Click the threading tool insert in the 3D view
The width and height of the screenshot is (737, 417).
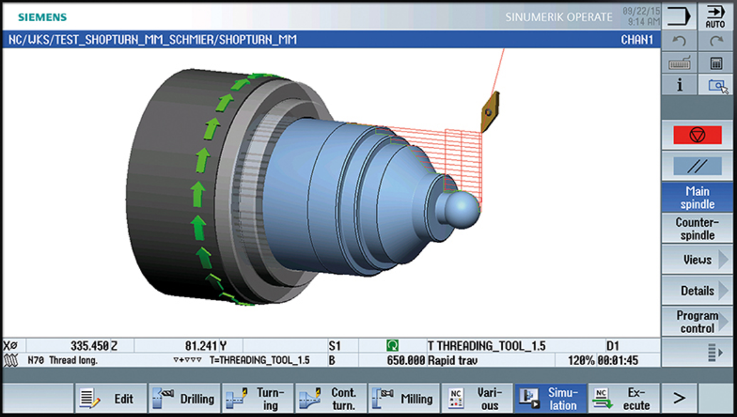(x=490, y=112)
